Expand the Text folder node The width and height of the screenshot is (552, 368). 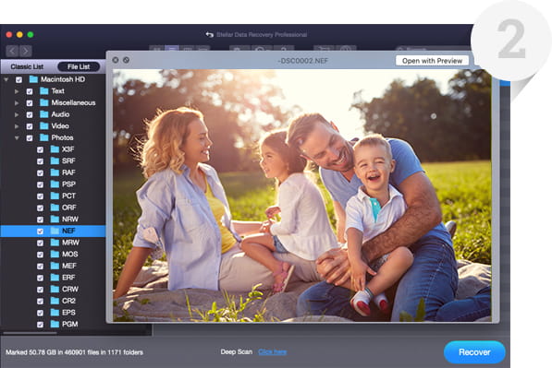click(x=17, y=91)
